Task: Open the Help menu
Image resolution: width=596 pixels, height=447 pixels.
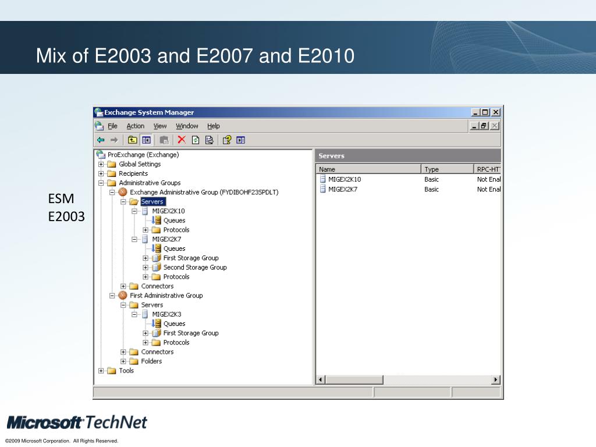Action: pyautogui.click(x=213, y=126)
